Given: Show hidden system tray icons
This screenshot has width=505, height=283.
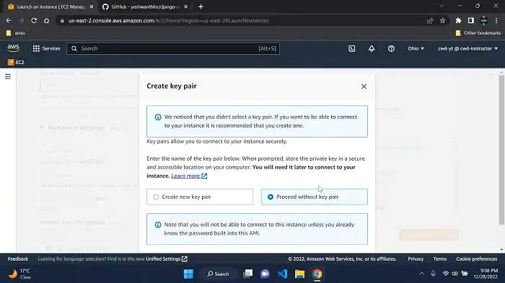Looking at the screenshot, I should pyautogui.click(x=422, y=274).
